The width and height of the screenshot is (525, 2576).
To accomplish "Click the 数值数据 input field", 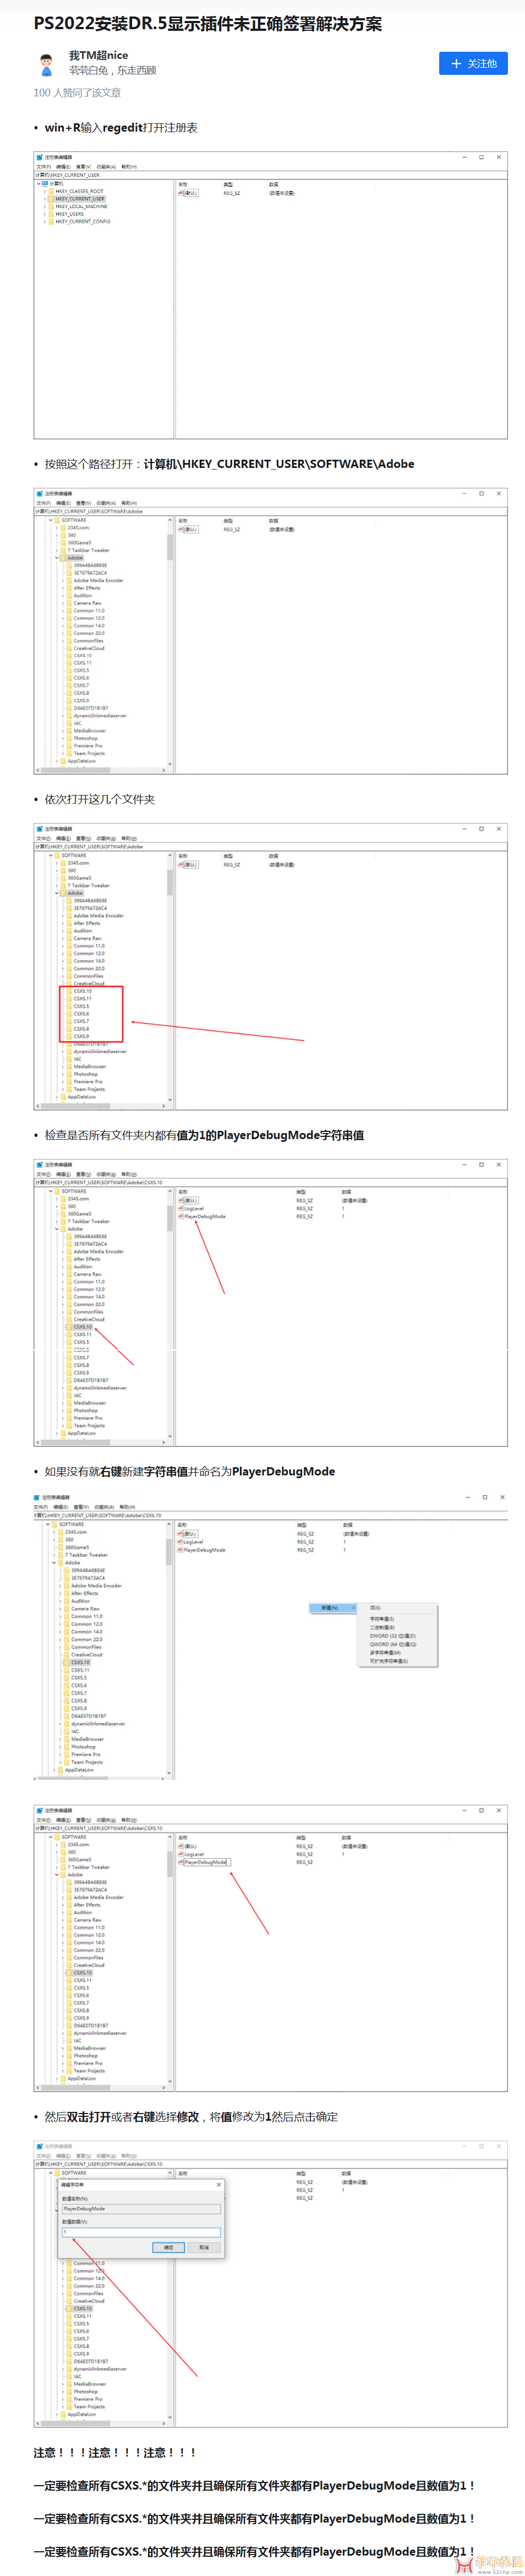I will coord(141,2232).
